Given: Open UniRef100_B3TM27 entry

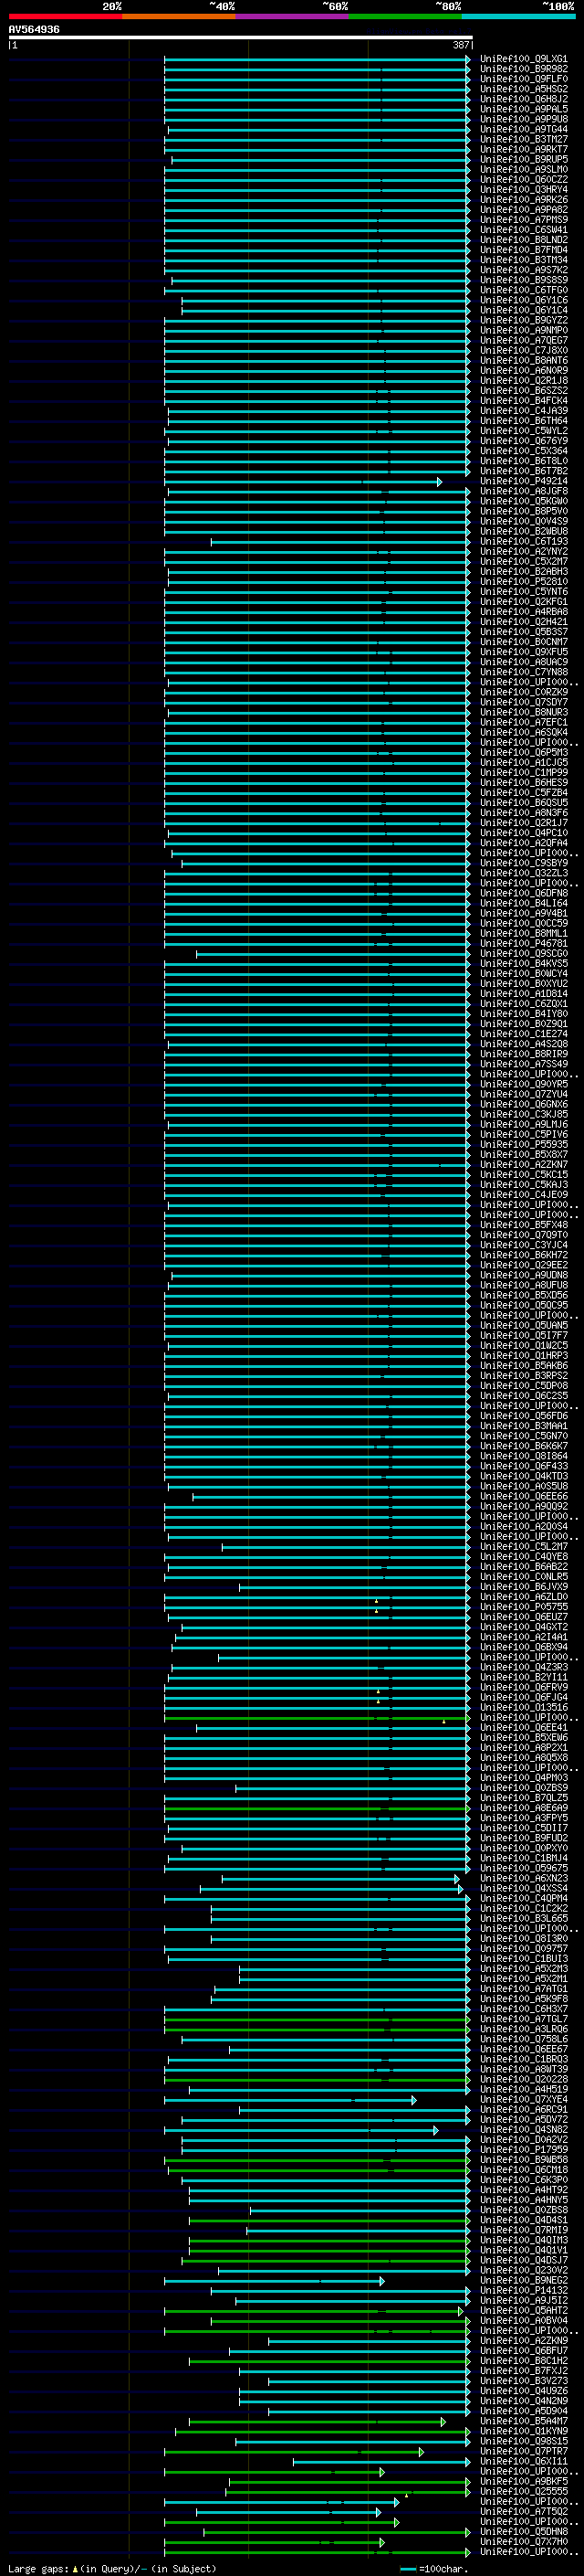Looking at the screenshot, I should coord(524,139).
